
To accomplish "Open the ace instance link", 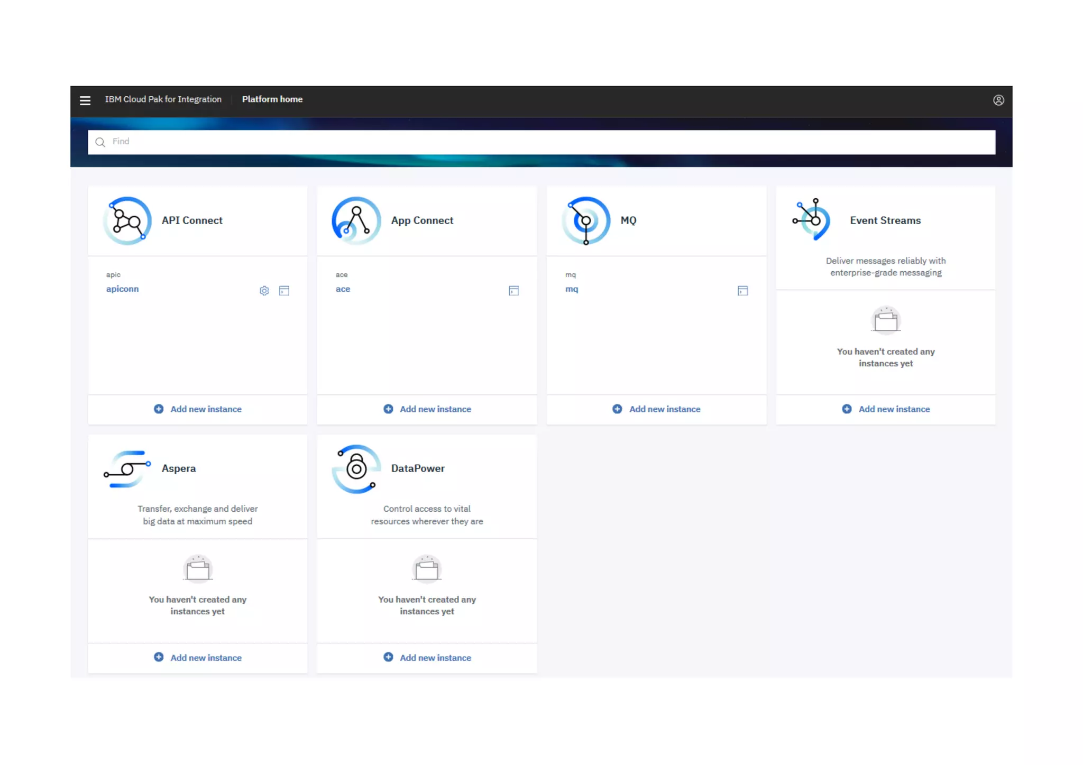I will [x=343, y=289].
